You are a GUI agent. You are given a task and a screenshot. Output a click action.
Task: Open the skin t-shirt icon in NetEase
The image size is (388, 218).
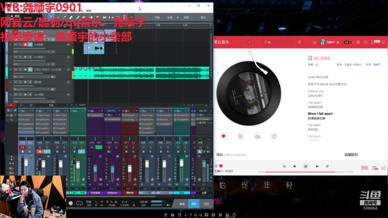[x=365, y=43]
